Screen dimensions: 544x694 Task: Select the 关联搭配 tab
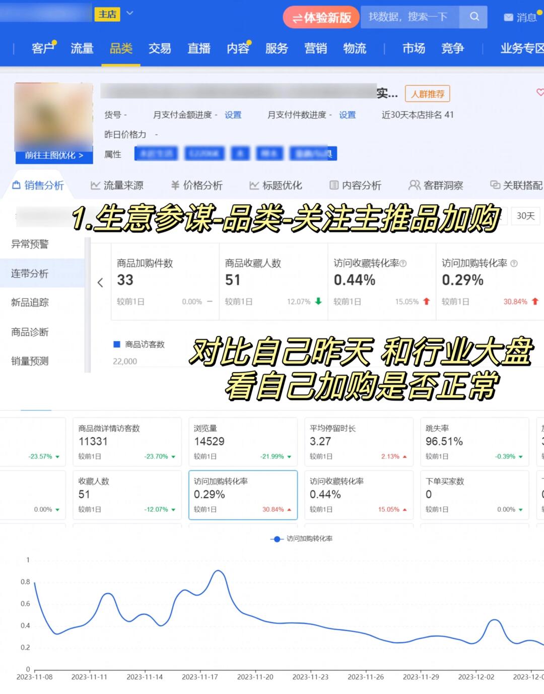[516, 185]
